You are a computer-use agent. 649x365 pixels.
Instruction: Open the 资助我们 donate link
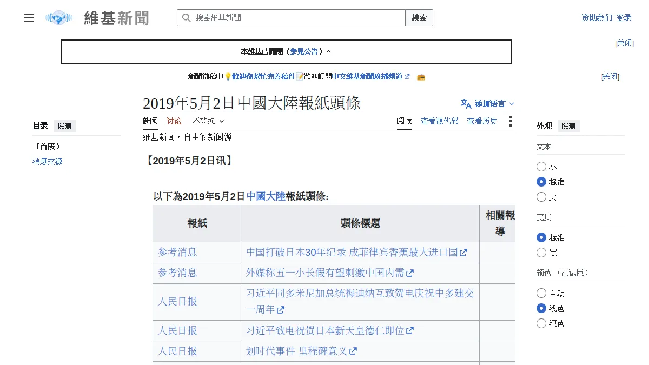(x=597, y=18)
